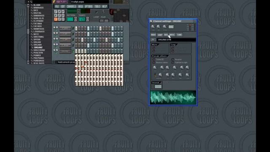Open the HELP menu
This screenshot has width=270, height=152.
point(105,7)
